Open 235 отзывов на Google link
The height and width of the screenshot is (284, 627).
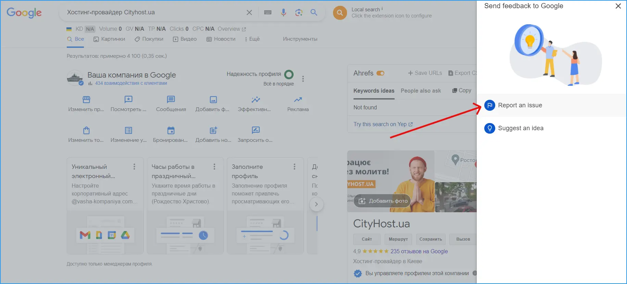(419, 251)
